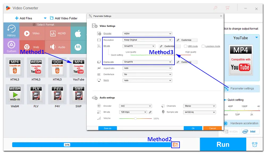This screenshot has width=266, height=154.
Task: Click the 34% conversion progress bar
Action: 92,145
